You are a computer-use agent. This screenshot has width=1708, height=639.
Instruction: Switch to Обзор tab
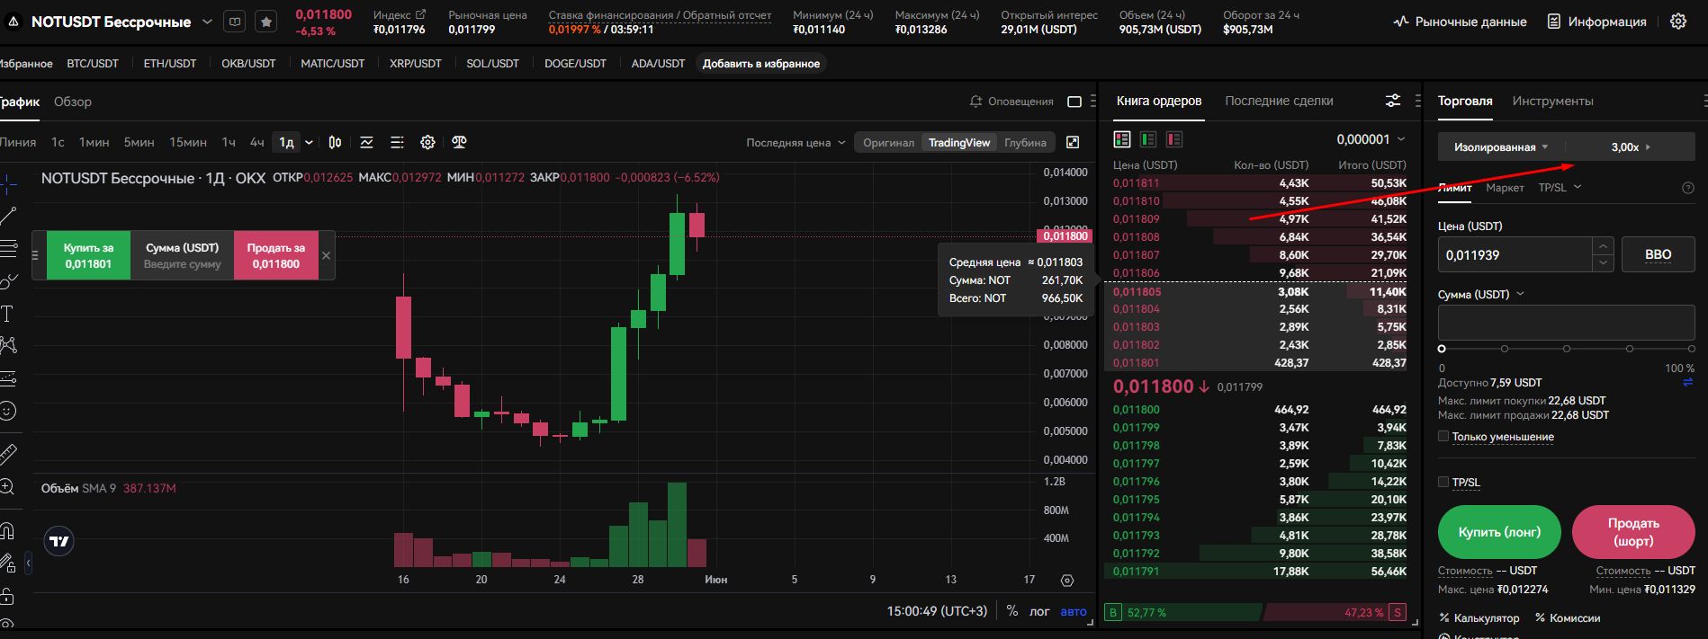click(x=73, y=102)
